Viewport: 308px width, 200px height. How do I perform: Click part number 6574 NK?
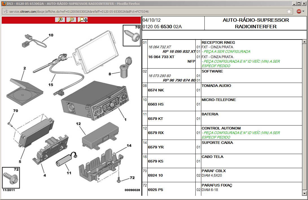156,90
